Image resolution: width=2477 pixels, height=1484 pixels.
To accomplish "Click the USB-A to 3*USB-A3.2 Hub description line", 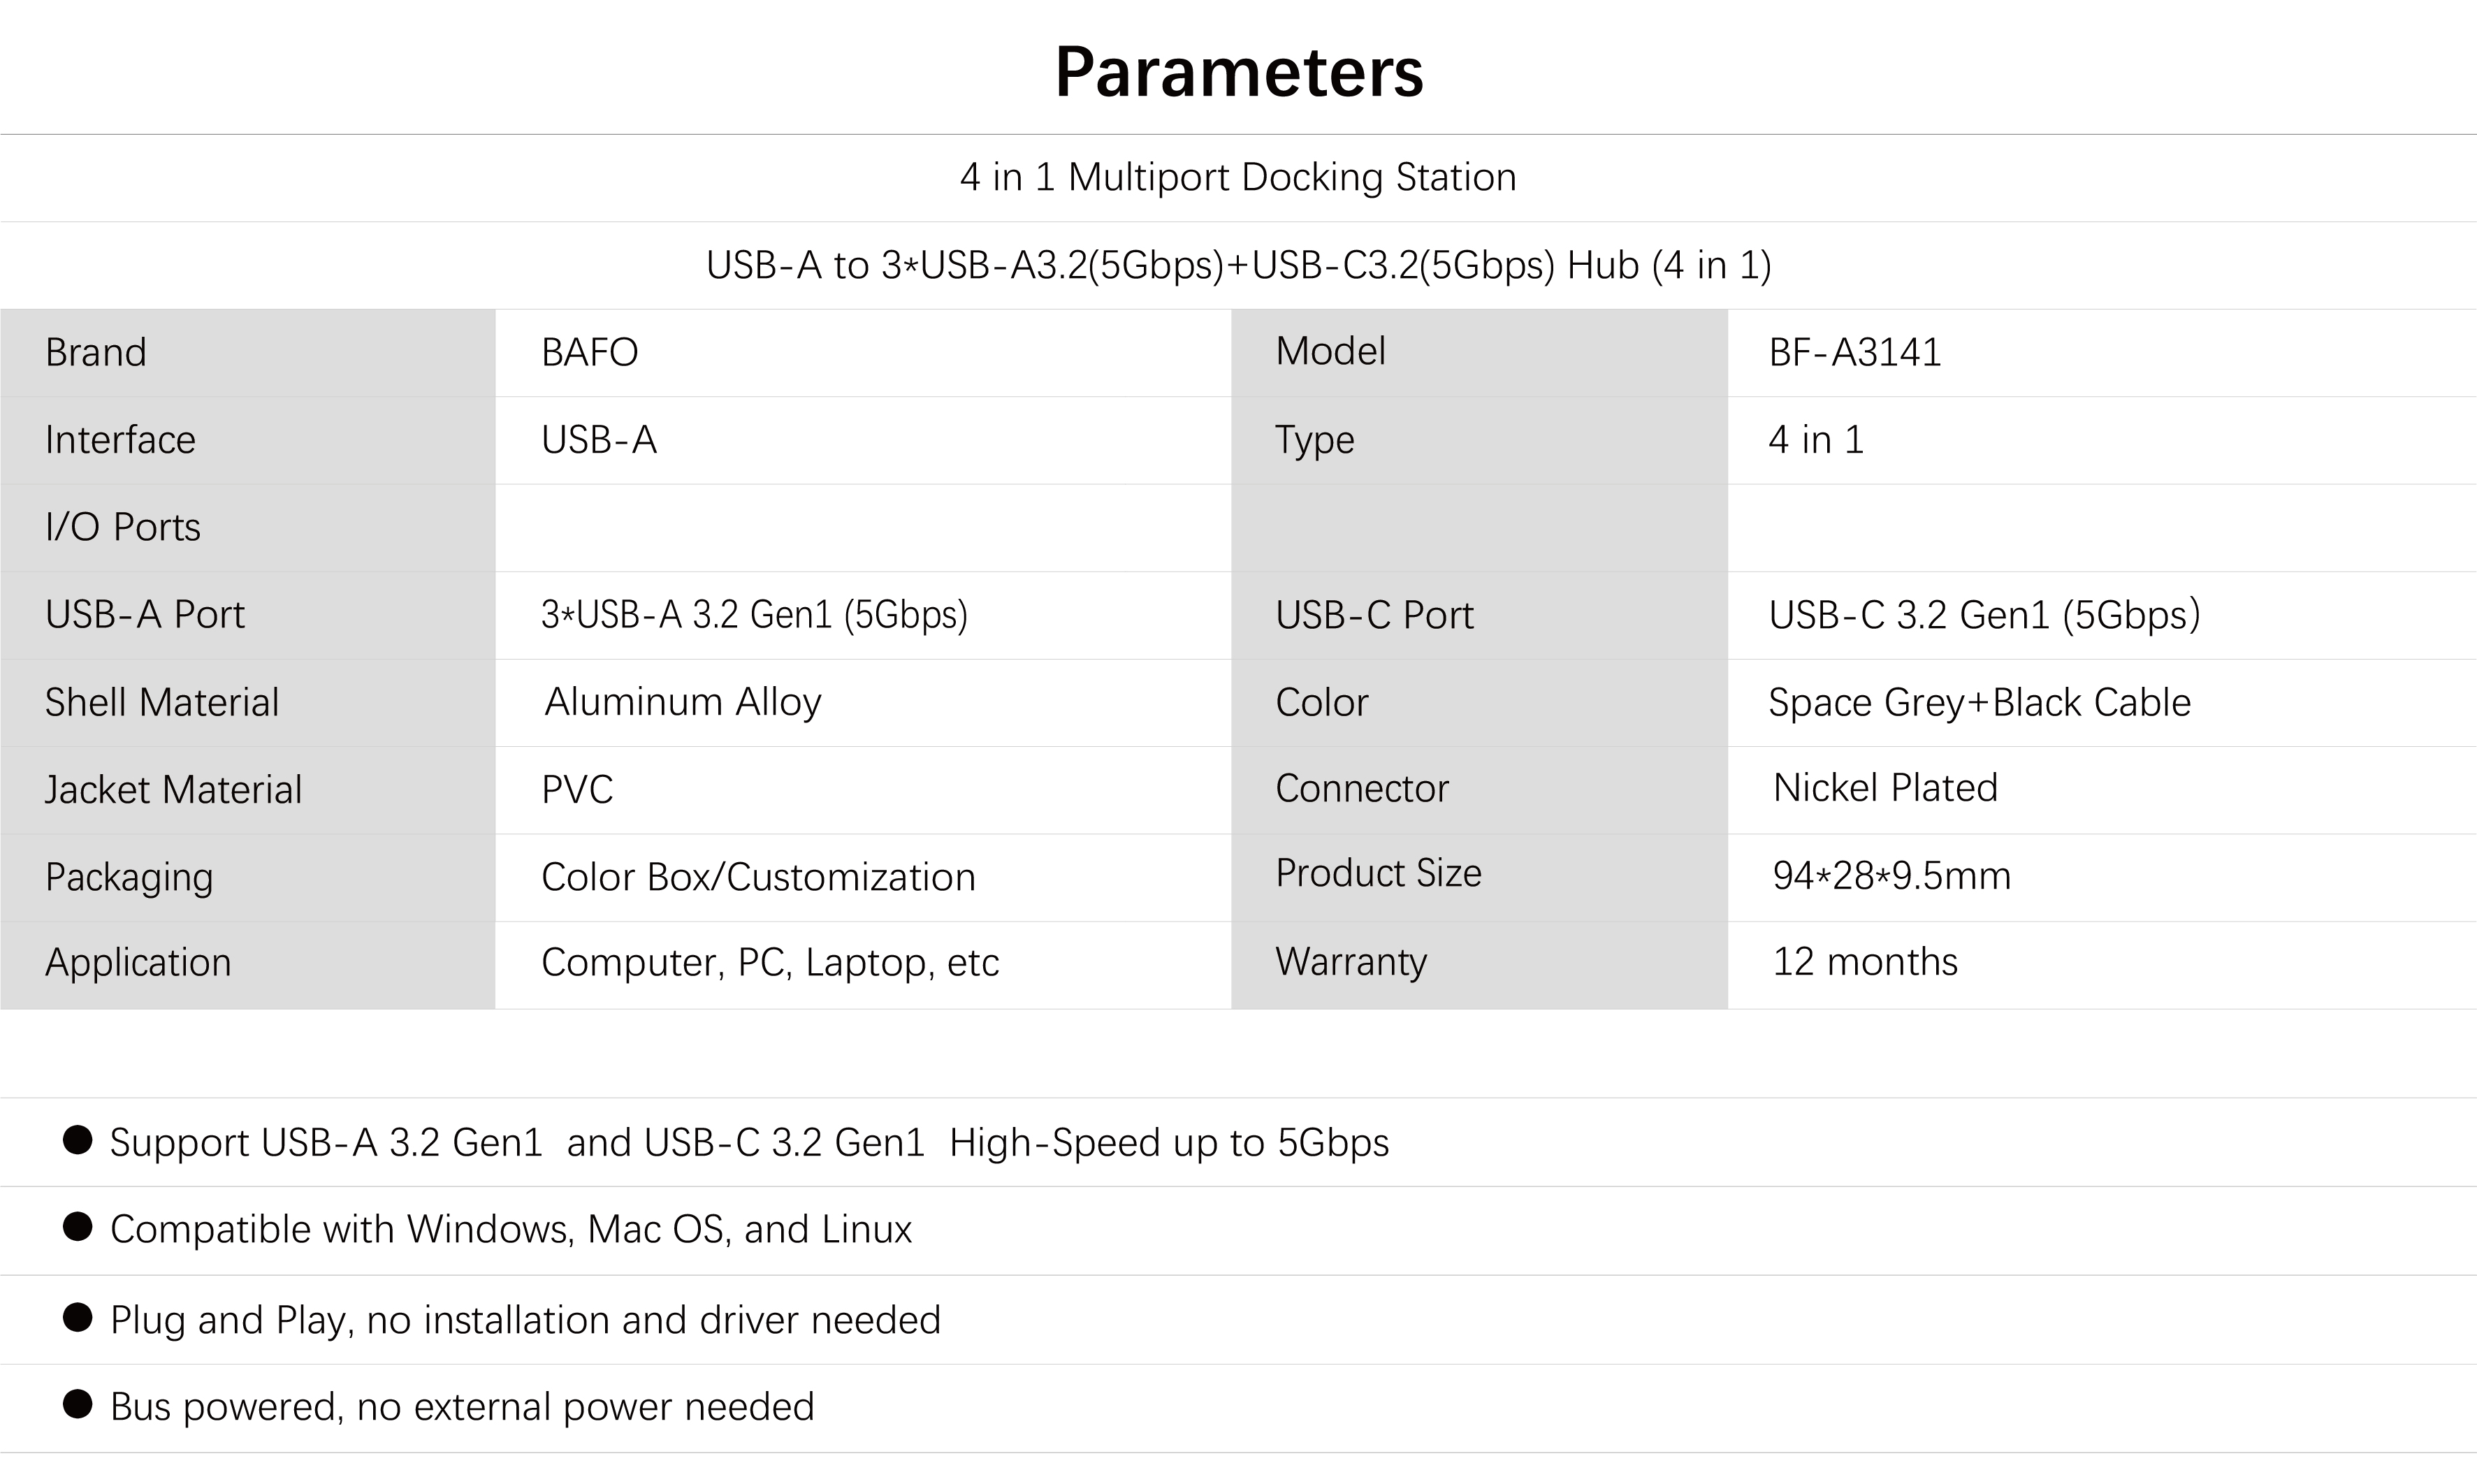I will 1238,265.
